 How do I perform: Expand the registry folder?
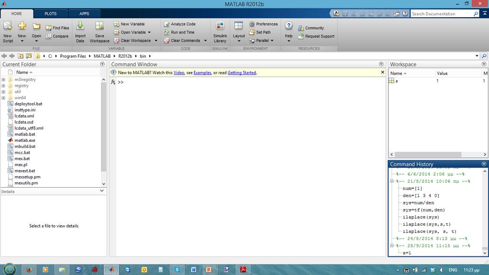tap(3, 86)
